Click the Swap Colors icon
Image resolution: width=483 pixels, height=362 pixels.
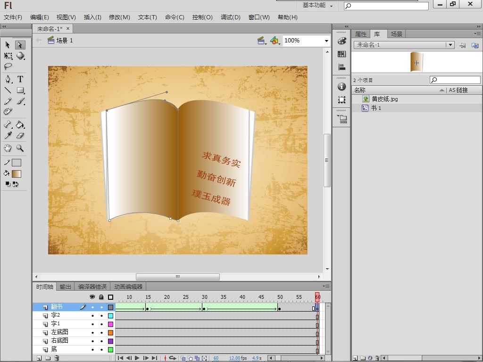tap(16, 184)
